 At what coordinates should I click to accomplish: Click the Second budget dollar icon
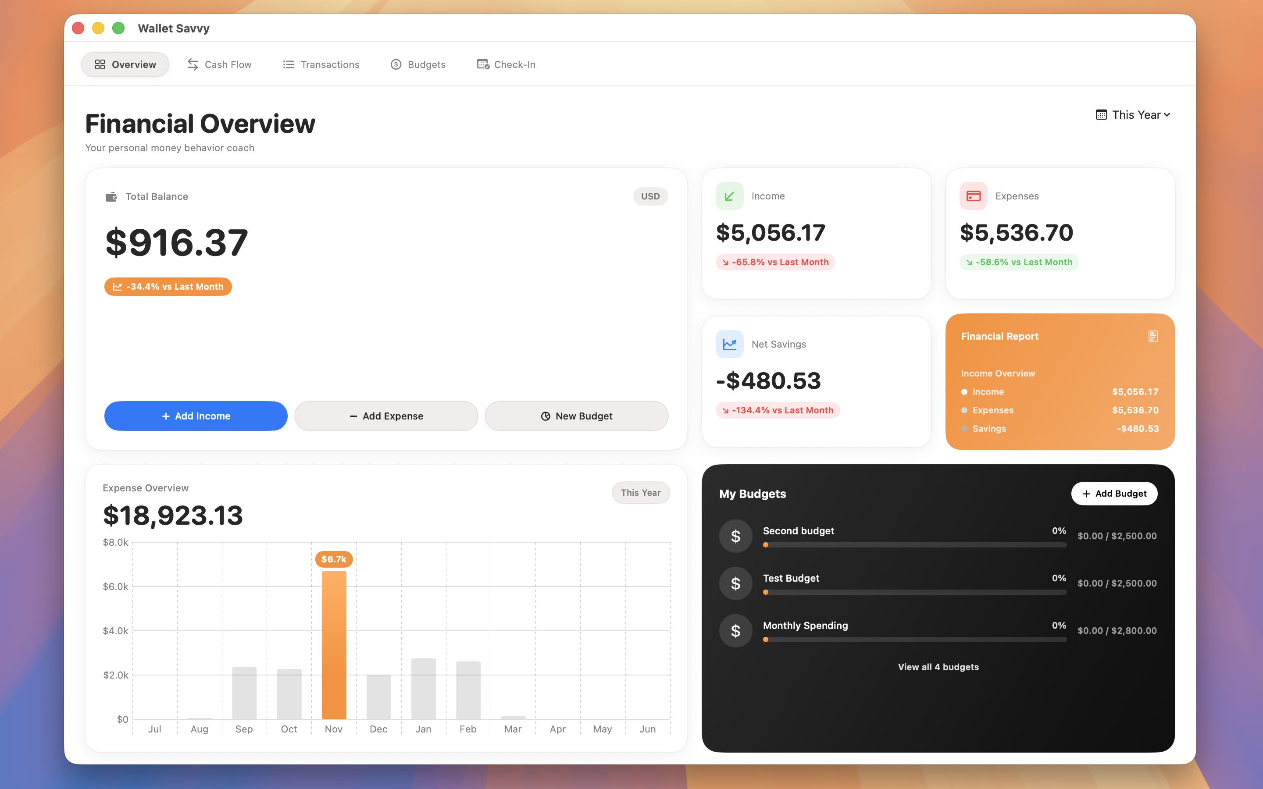click(x=735, y=536)
